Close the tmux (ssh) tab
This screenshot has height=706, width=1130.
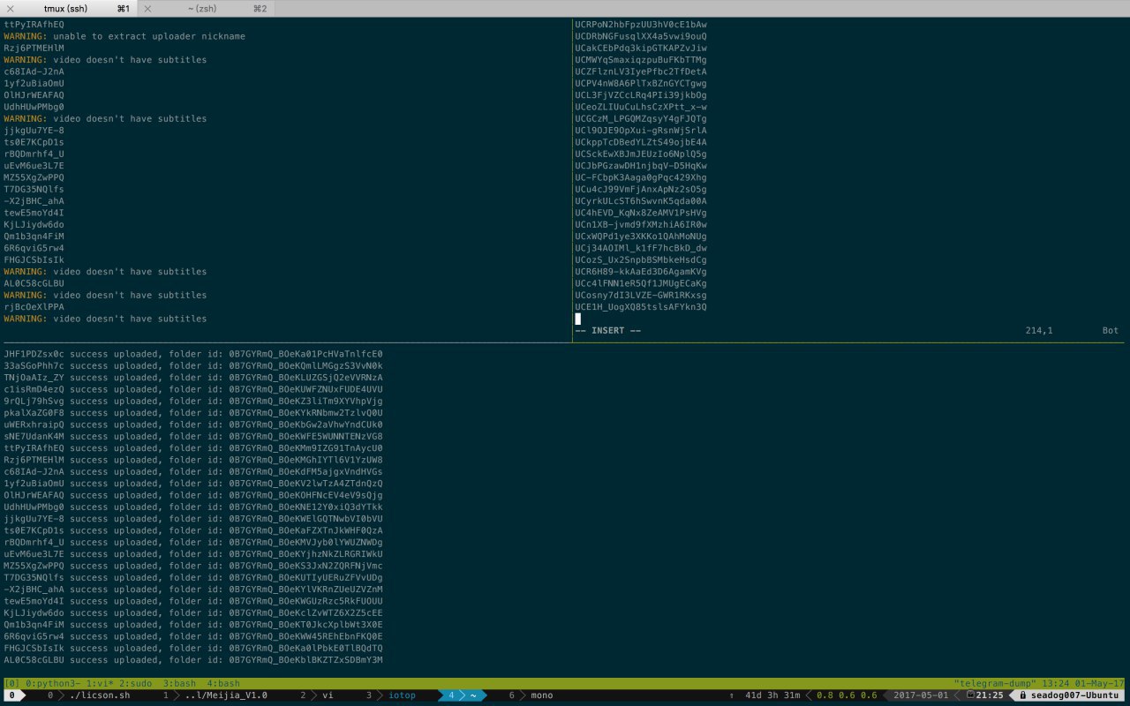click(x=9, y=8)
